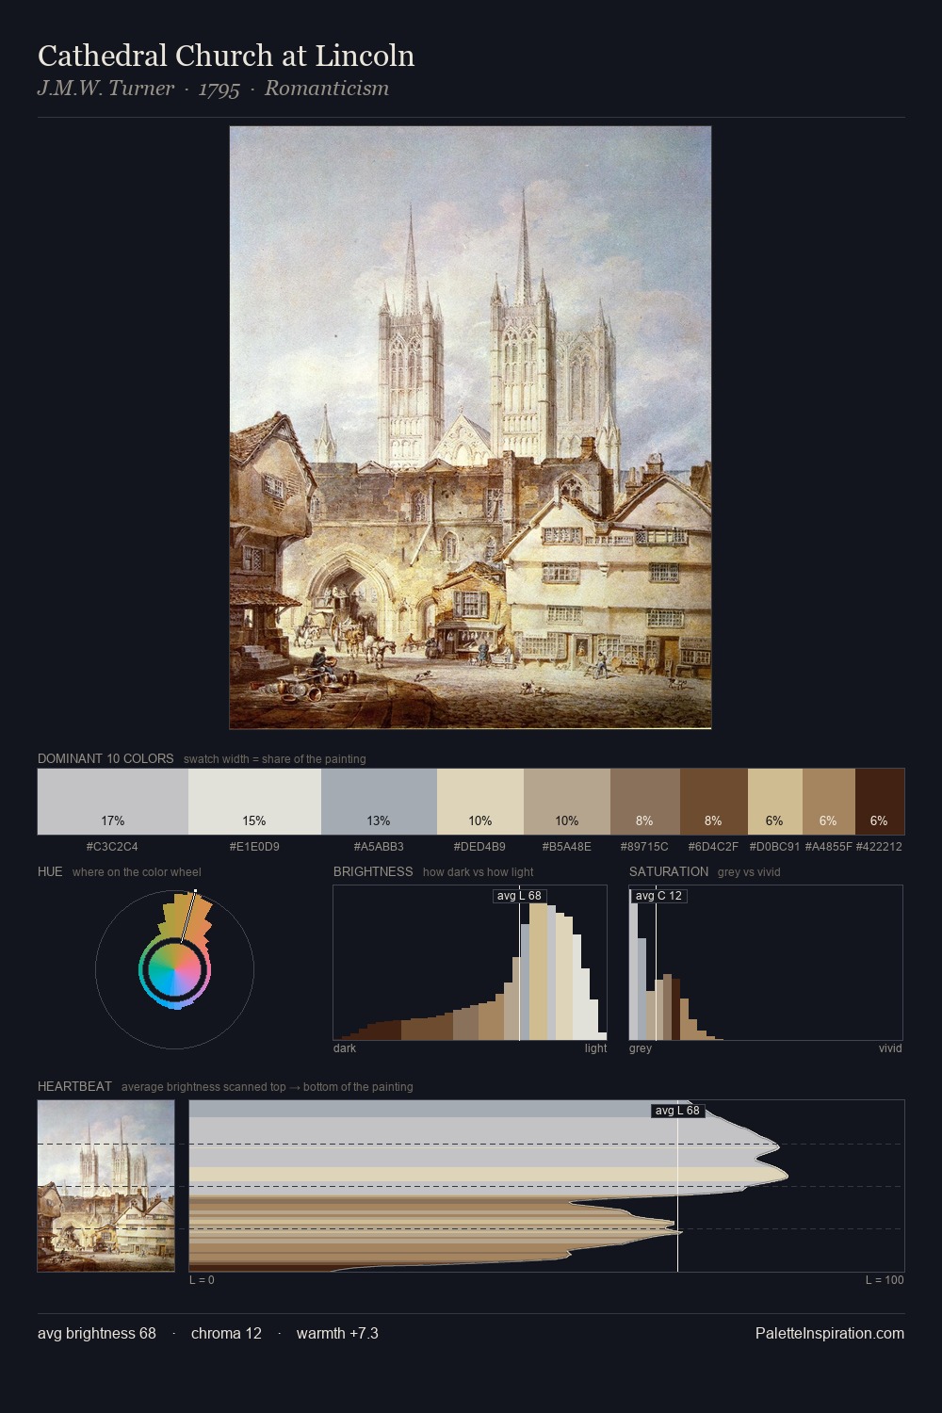The image size is (942, 1413).
Task: Open the PaletteInspiration.com link
Action: [830, 1333]
